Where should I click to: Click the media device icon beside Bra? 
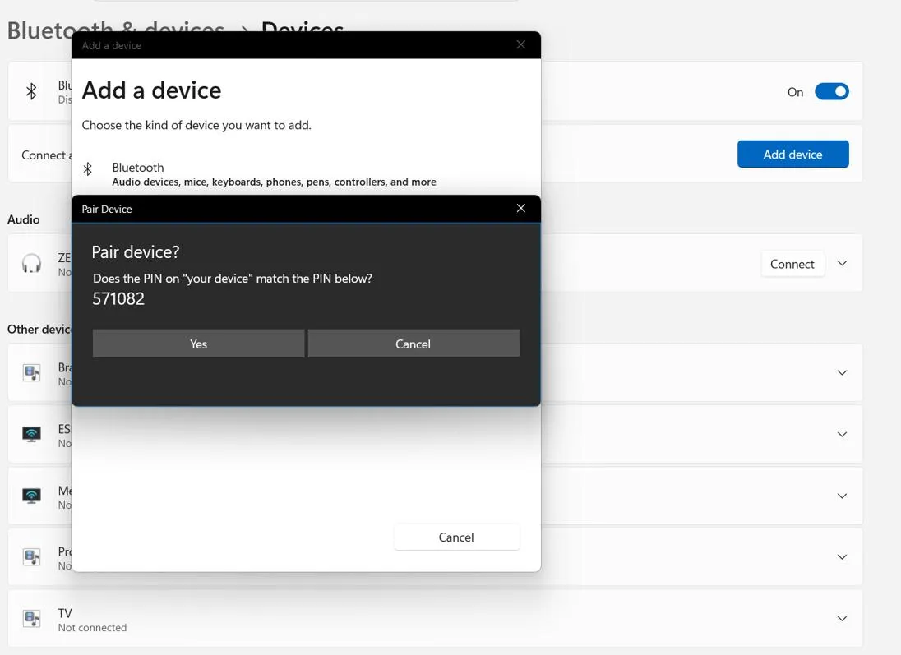31,372
